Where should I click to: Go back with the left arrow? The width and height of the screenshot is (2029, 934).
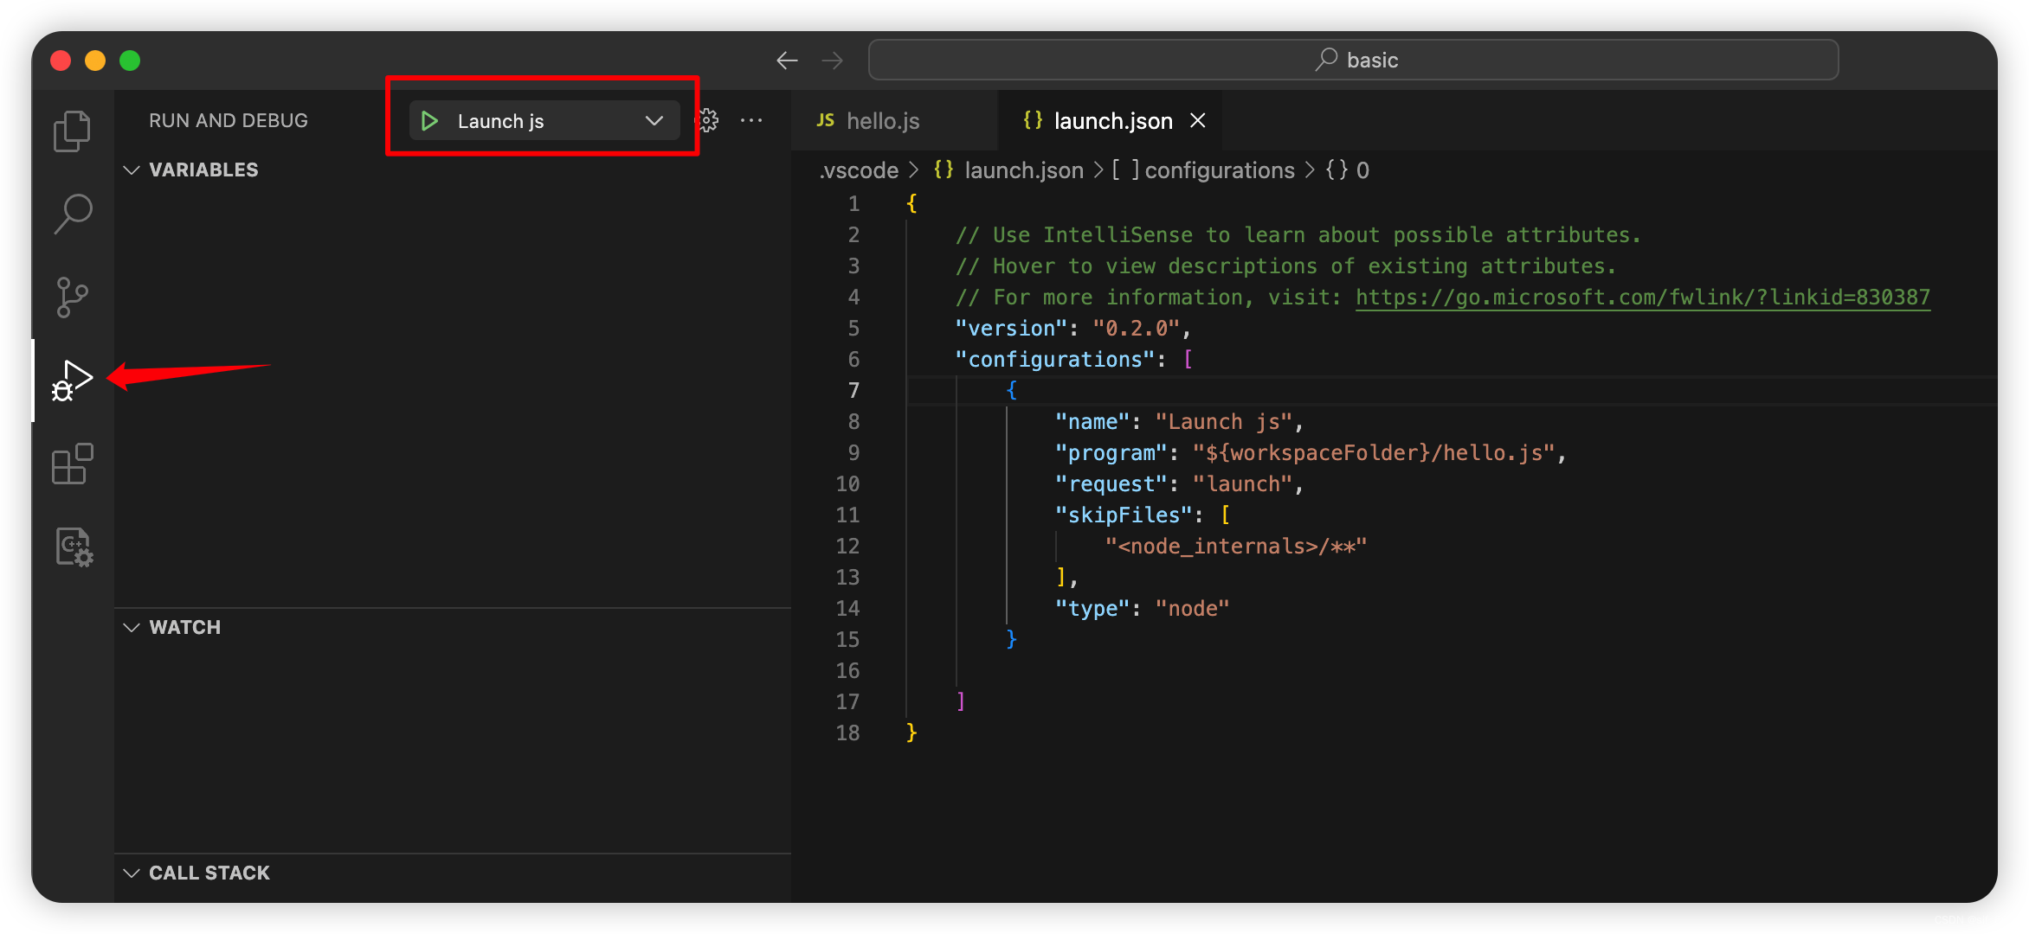(x=787, y=60)
